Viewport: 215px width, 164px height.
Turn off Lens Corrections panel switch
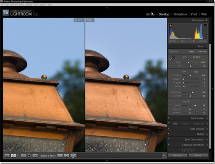169,139
